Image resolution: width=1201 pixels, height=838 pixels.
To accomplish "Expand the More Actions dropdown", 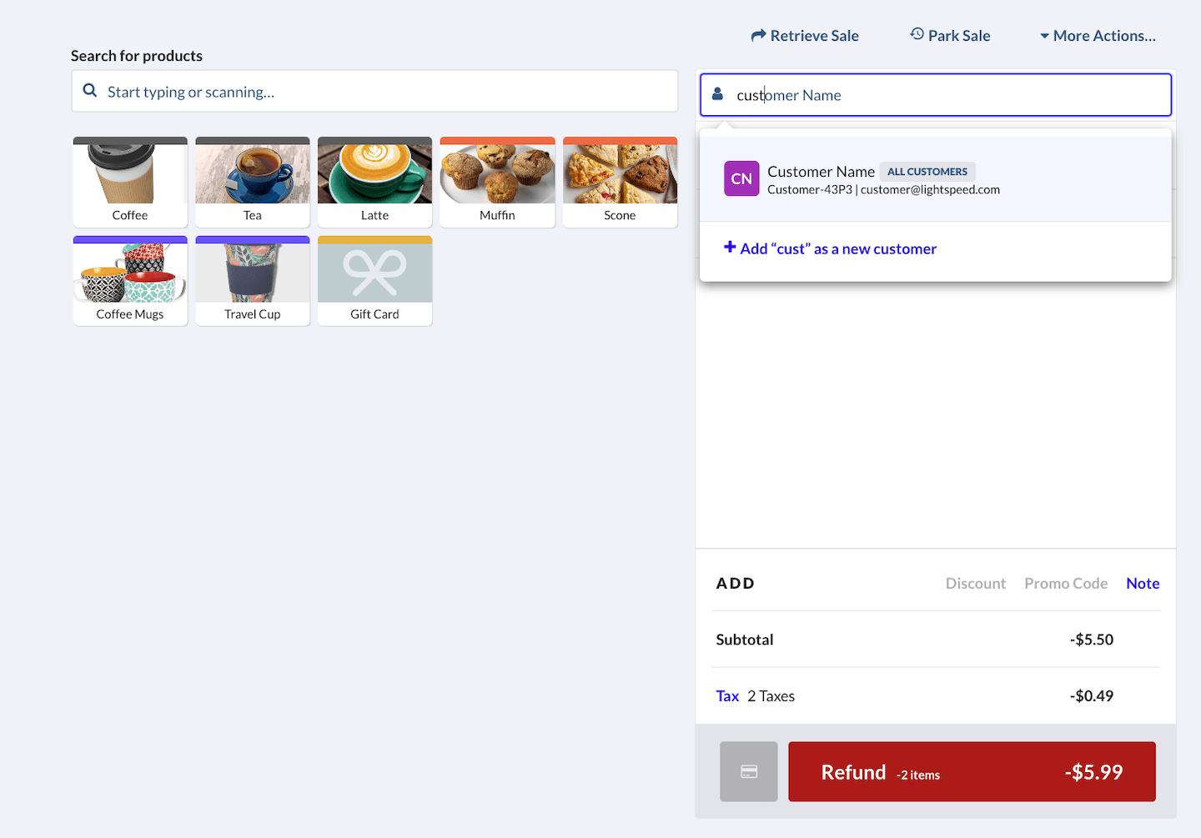I will [1098, 36].
